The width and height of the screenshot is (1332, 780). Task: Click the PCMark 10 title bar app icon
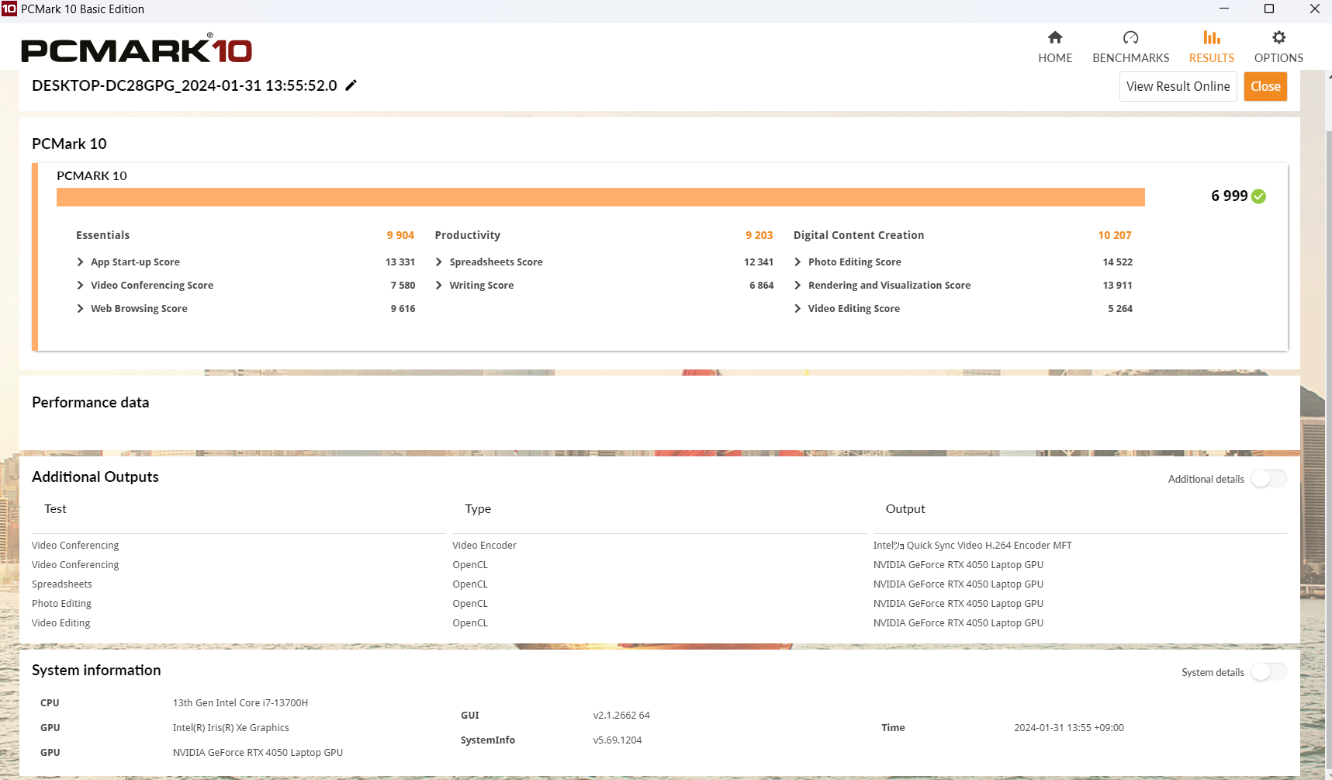click(9, 9)
